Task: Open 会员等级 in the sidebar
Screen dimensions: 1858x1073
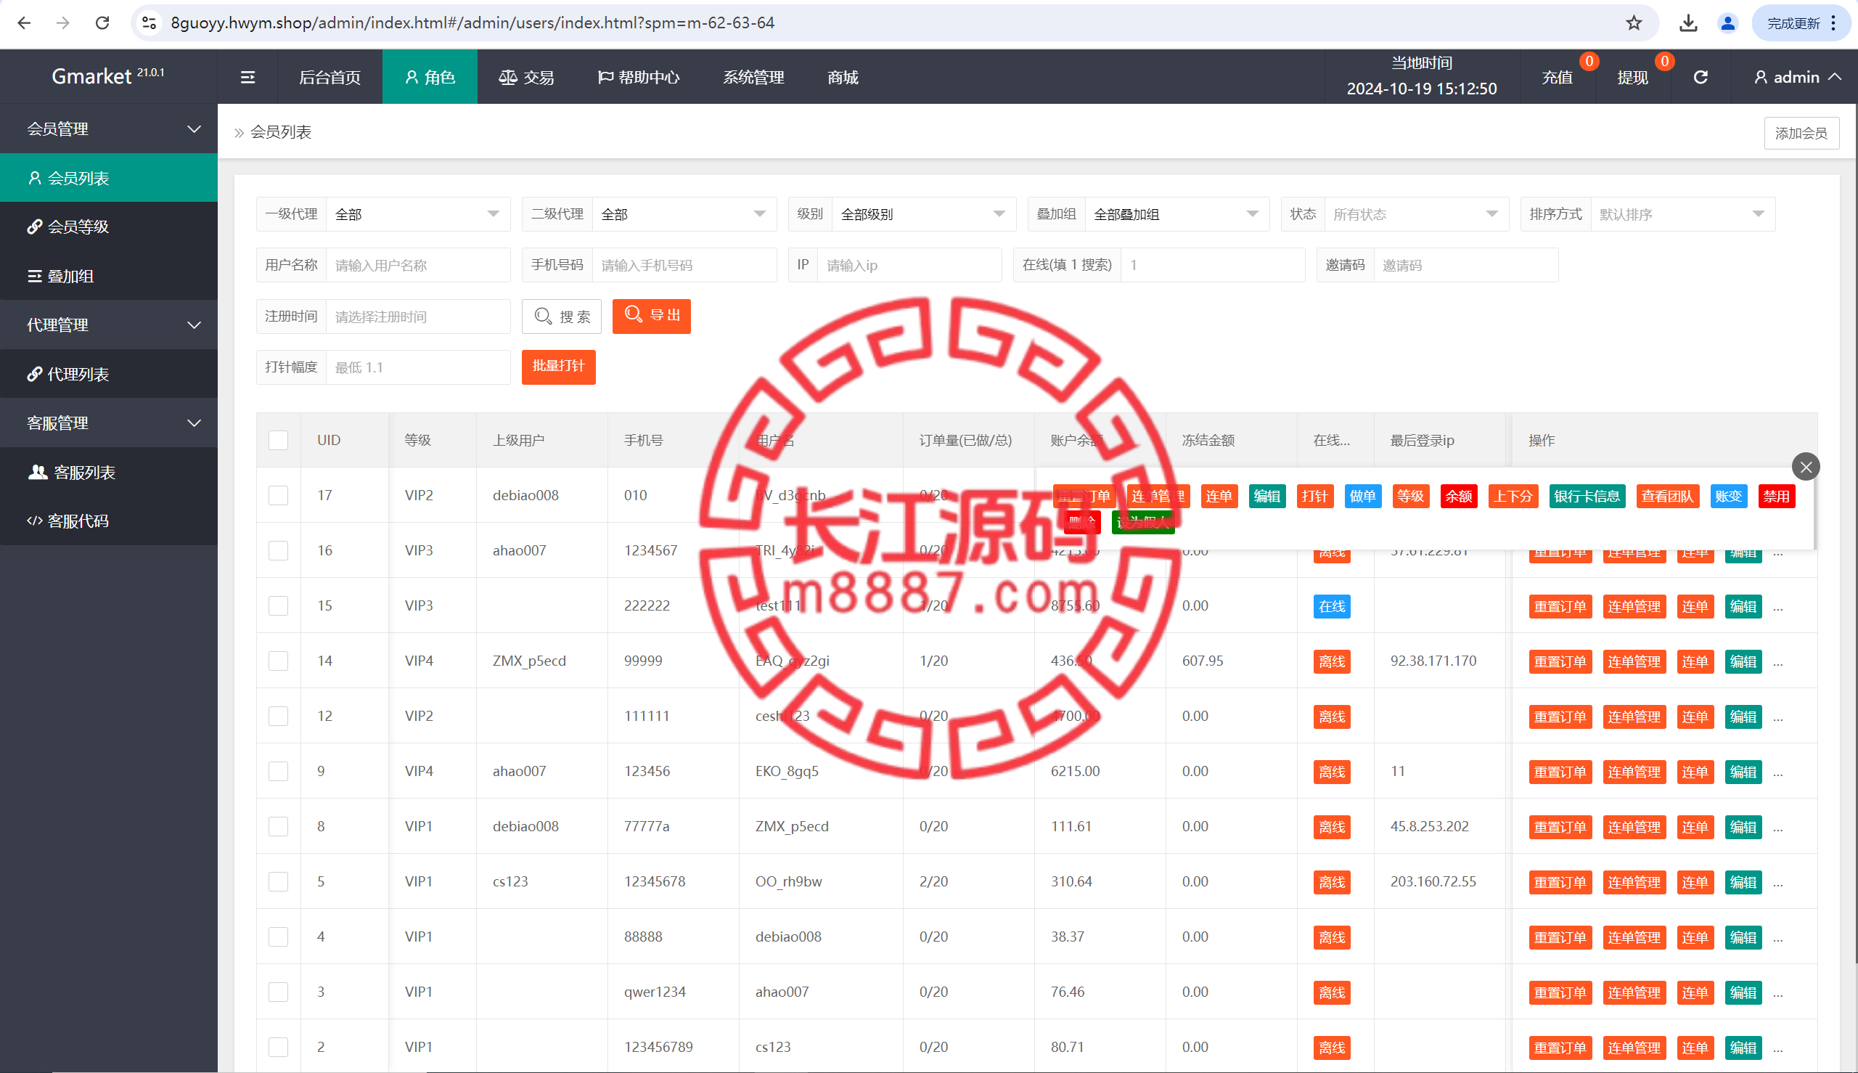Action: pyautogui.click(x=109, y=227)
